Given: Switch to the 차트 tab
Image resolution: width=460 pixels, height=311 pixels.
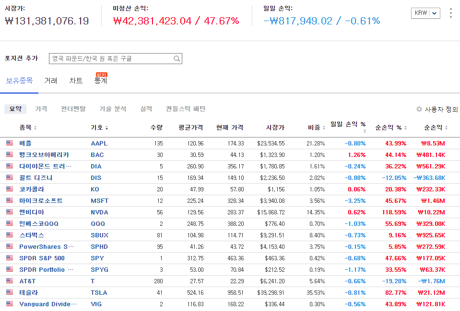Looking at the screenshot, I should coord(76,80).
